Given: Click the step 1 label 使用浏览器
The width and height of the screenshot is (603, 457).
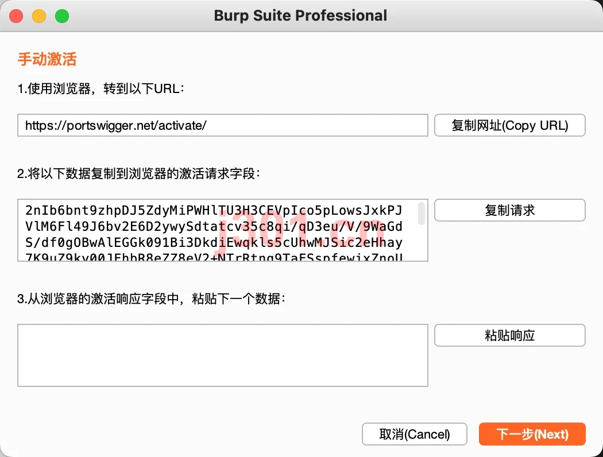Looking at the screenshot, I should 100,89.
